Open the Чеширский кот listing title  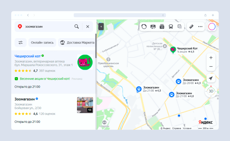(28, 56)
